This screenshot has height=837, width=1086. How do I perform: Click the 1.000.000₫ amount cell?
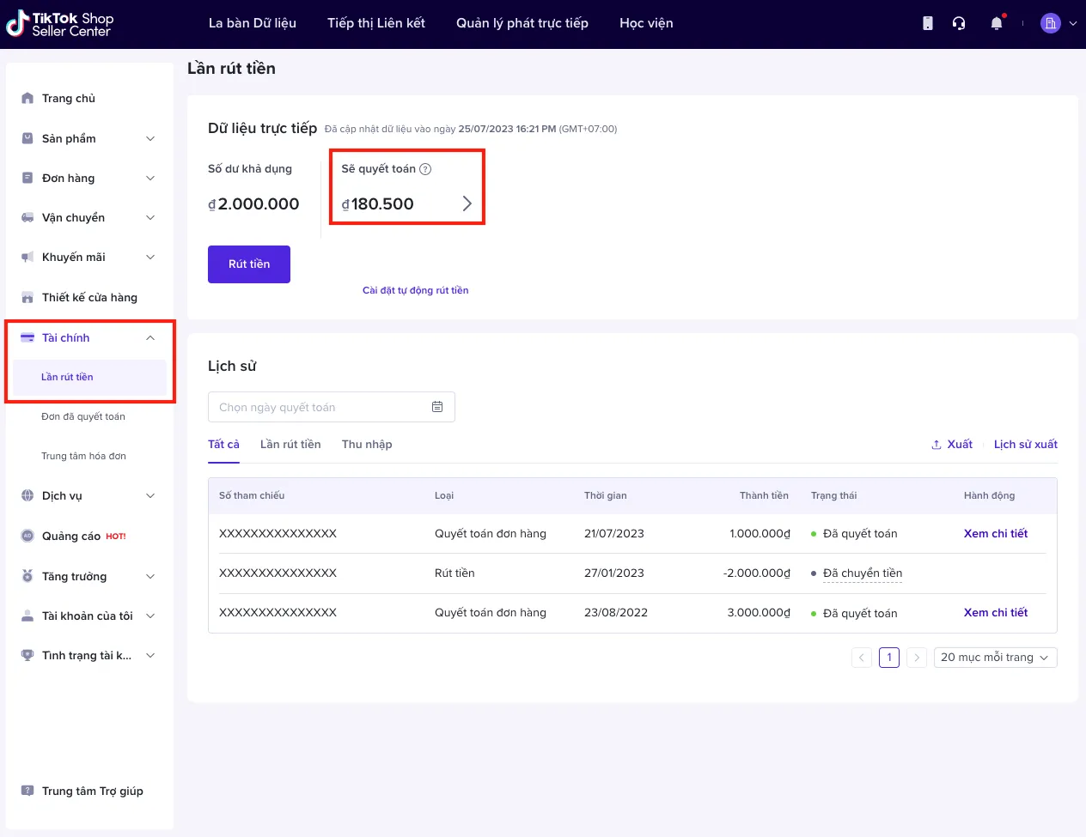coord(760,534)
